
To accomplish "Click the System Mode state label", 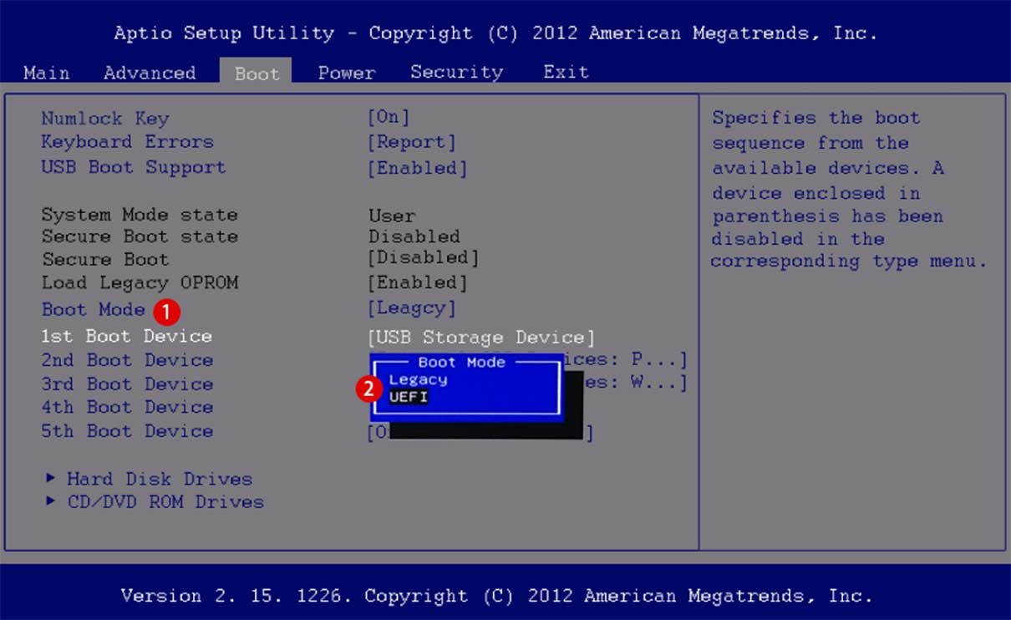I will click(x=140, y=215).
